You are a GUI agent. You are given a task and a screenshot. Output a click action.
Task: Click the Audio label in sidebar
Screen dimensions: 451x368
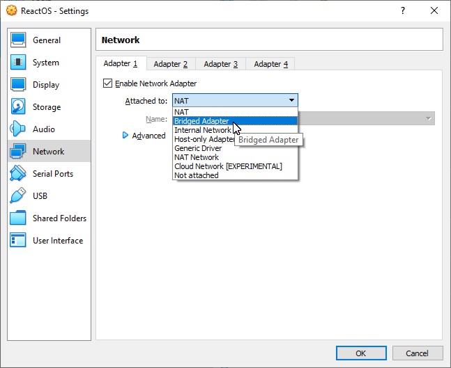[44, 129]
